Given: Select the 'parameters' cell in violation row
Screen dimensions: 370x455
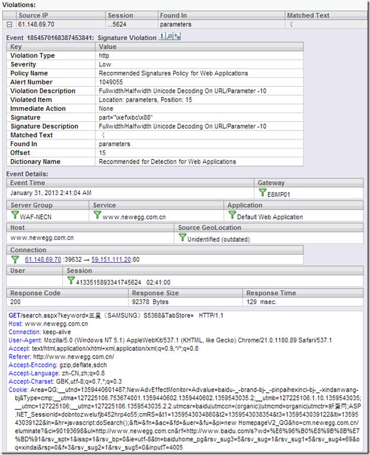Looking at the screenshot, I should 175,25.
